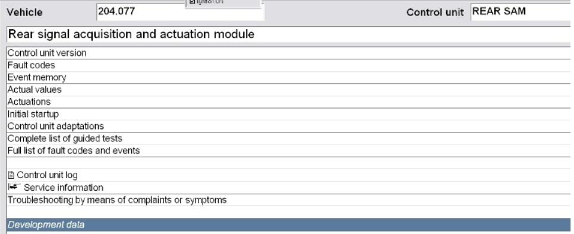574x234 pixels.
Task: Click the Control unit log text label
Action: 47,175
